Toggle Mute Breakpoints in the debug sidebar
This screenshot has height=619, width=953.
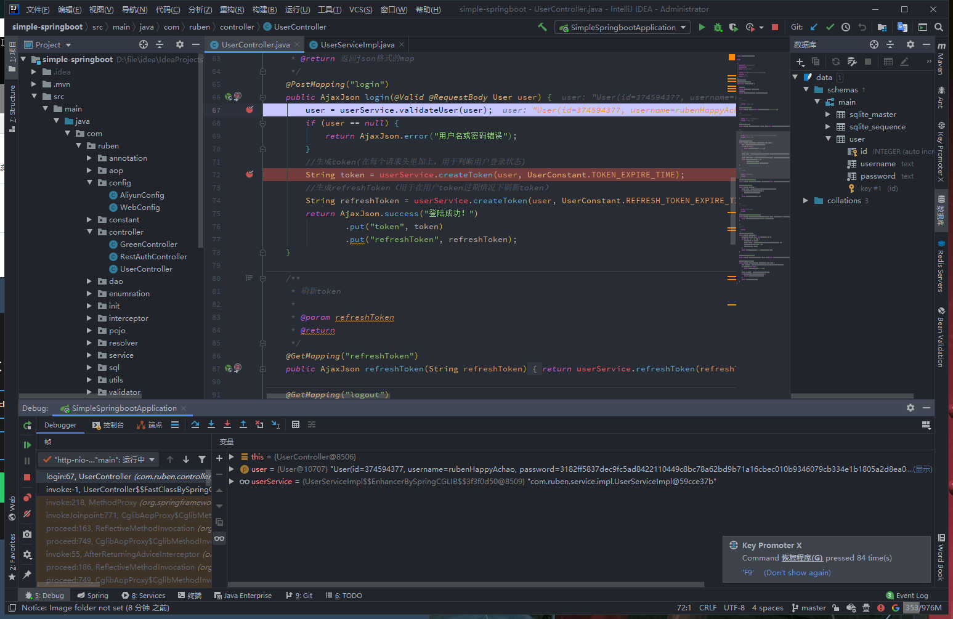(27, 514)
